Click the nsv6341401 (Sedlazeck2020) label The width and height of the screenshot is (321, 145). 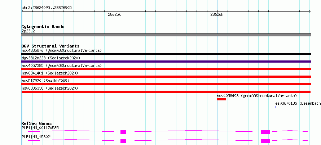(50, 73)
